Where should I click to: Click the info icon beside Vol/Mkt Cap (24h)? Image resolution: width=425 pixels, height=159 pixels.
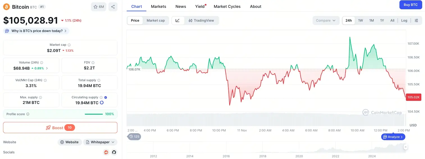(x=45, y=80)
